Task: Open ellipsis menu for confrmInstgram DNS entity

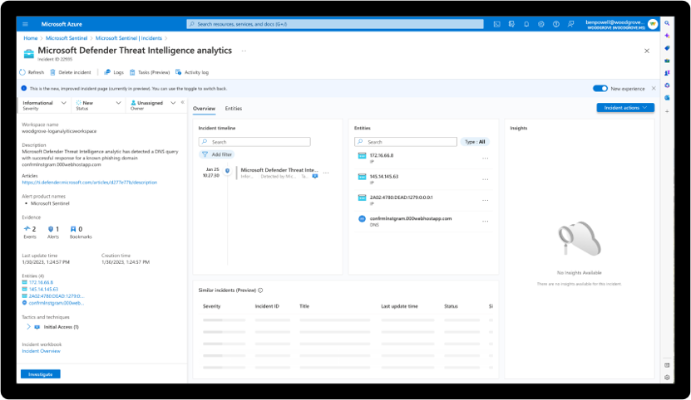Action: 486,222
